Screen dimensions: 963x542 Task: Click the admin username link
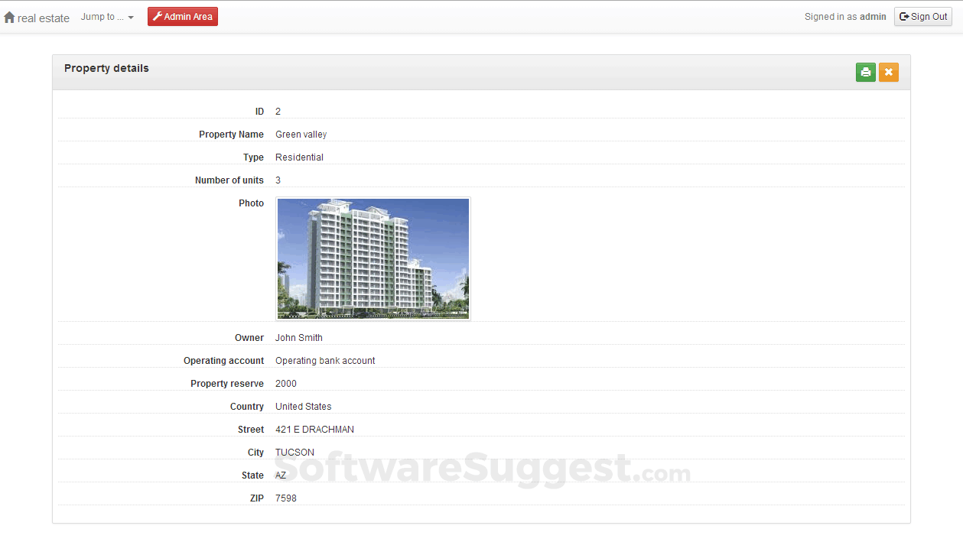pyautogui.click(x=873, y=17)
